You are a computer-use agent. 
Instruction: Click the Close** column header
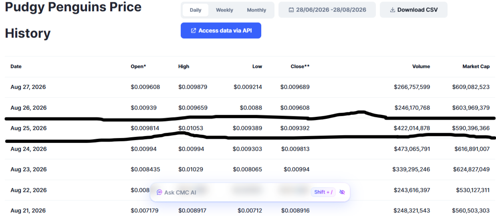[x=300, y=66]
